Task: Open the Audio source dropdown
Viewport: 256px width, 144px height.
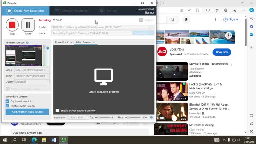Action: [32, 76]
